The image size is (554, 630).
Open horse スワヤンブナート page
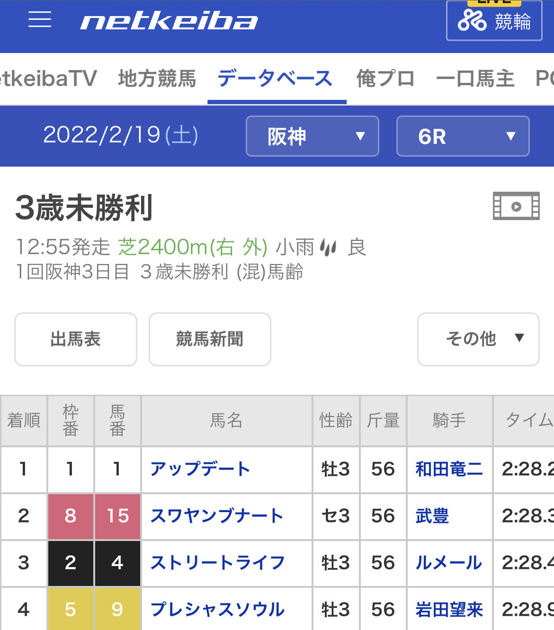click(217, 516)
